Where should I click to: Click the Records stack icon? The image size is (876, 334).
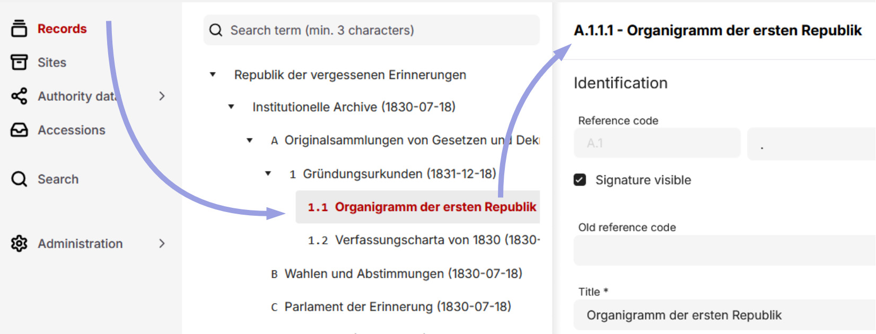(x=19, y=29)
